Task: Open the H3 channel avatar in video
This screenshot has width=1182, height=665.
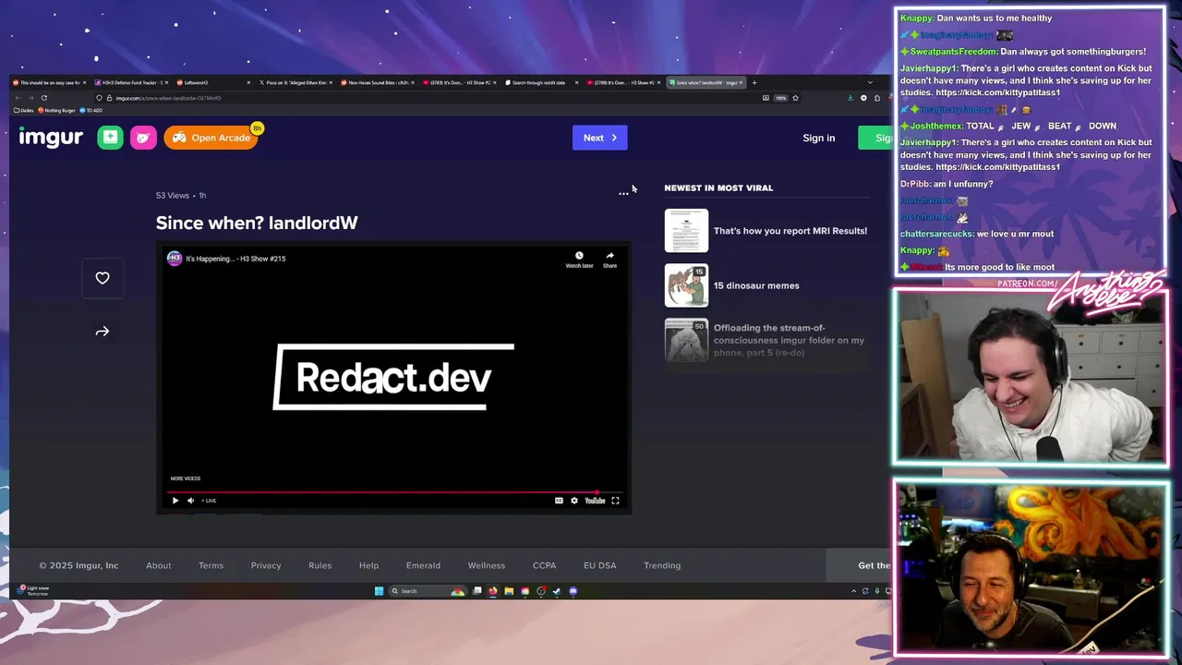Action: point(174,259)
